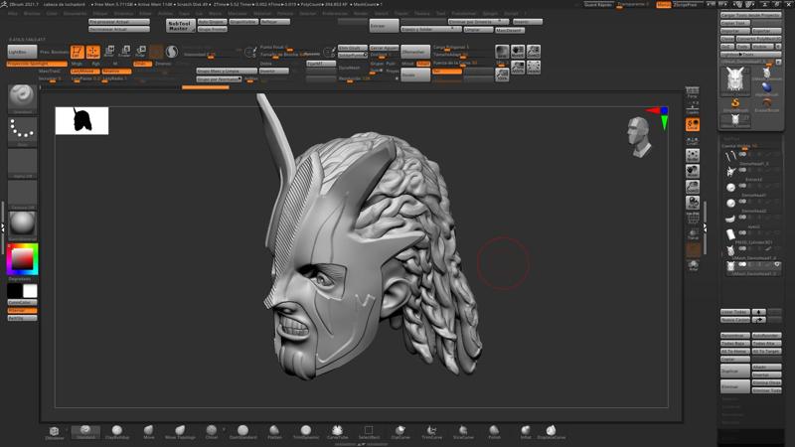Pick the DisplaceCurve brush
Image resolution: width=795 pixels, height=447 pixels.
point(552,432)
